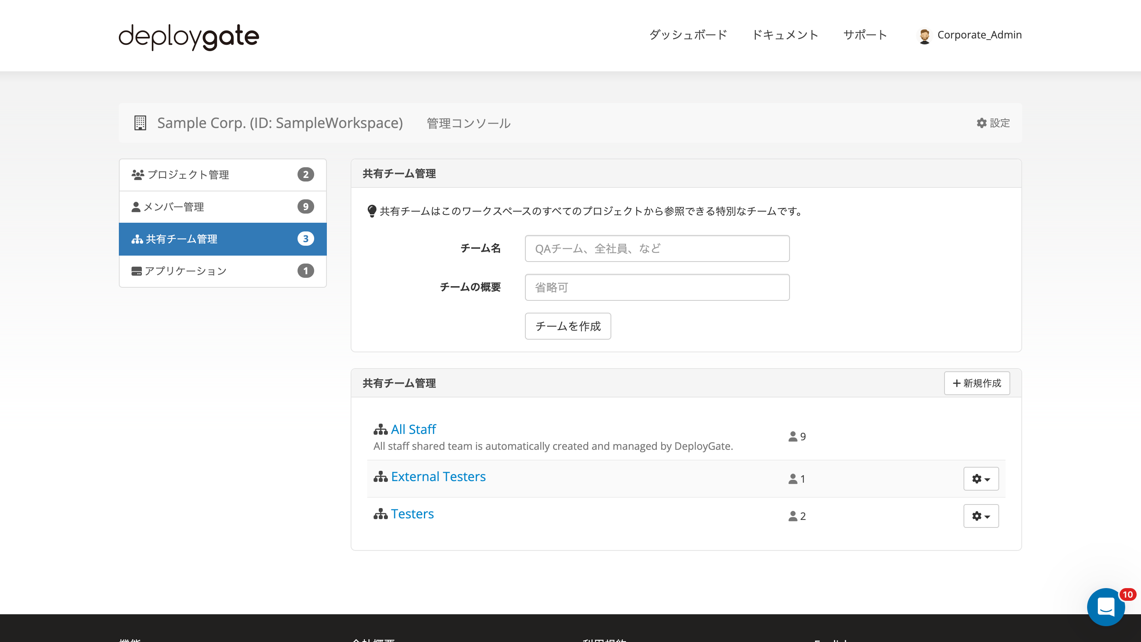Click inside the チーム名 input field

(657, 248)
